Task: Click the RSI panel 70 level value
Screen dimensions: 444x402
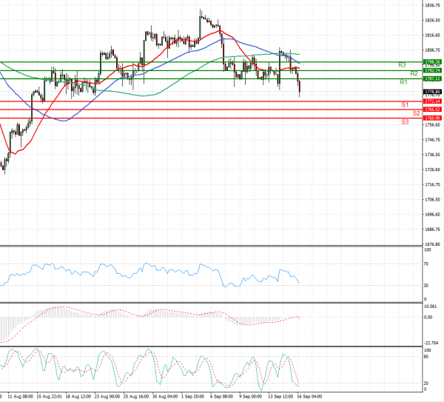Action: tap(426, 264)
